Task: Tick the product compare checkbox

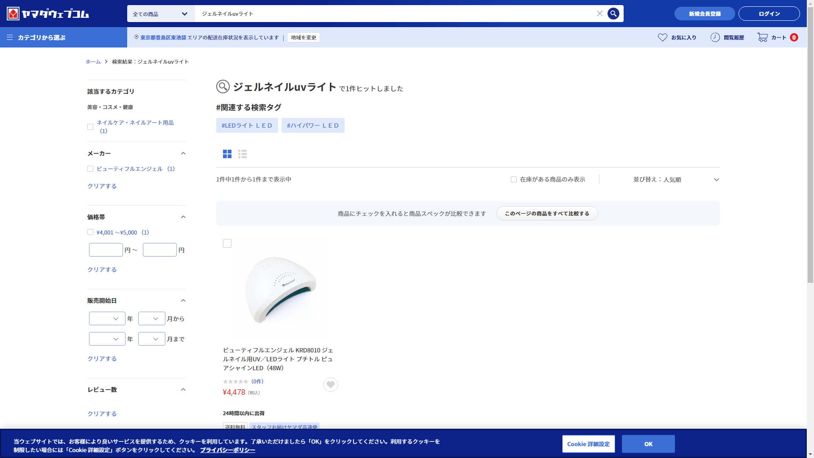Action: 227,243
